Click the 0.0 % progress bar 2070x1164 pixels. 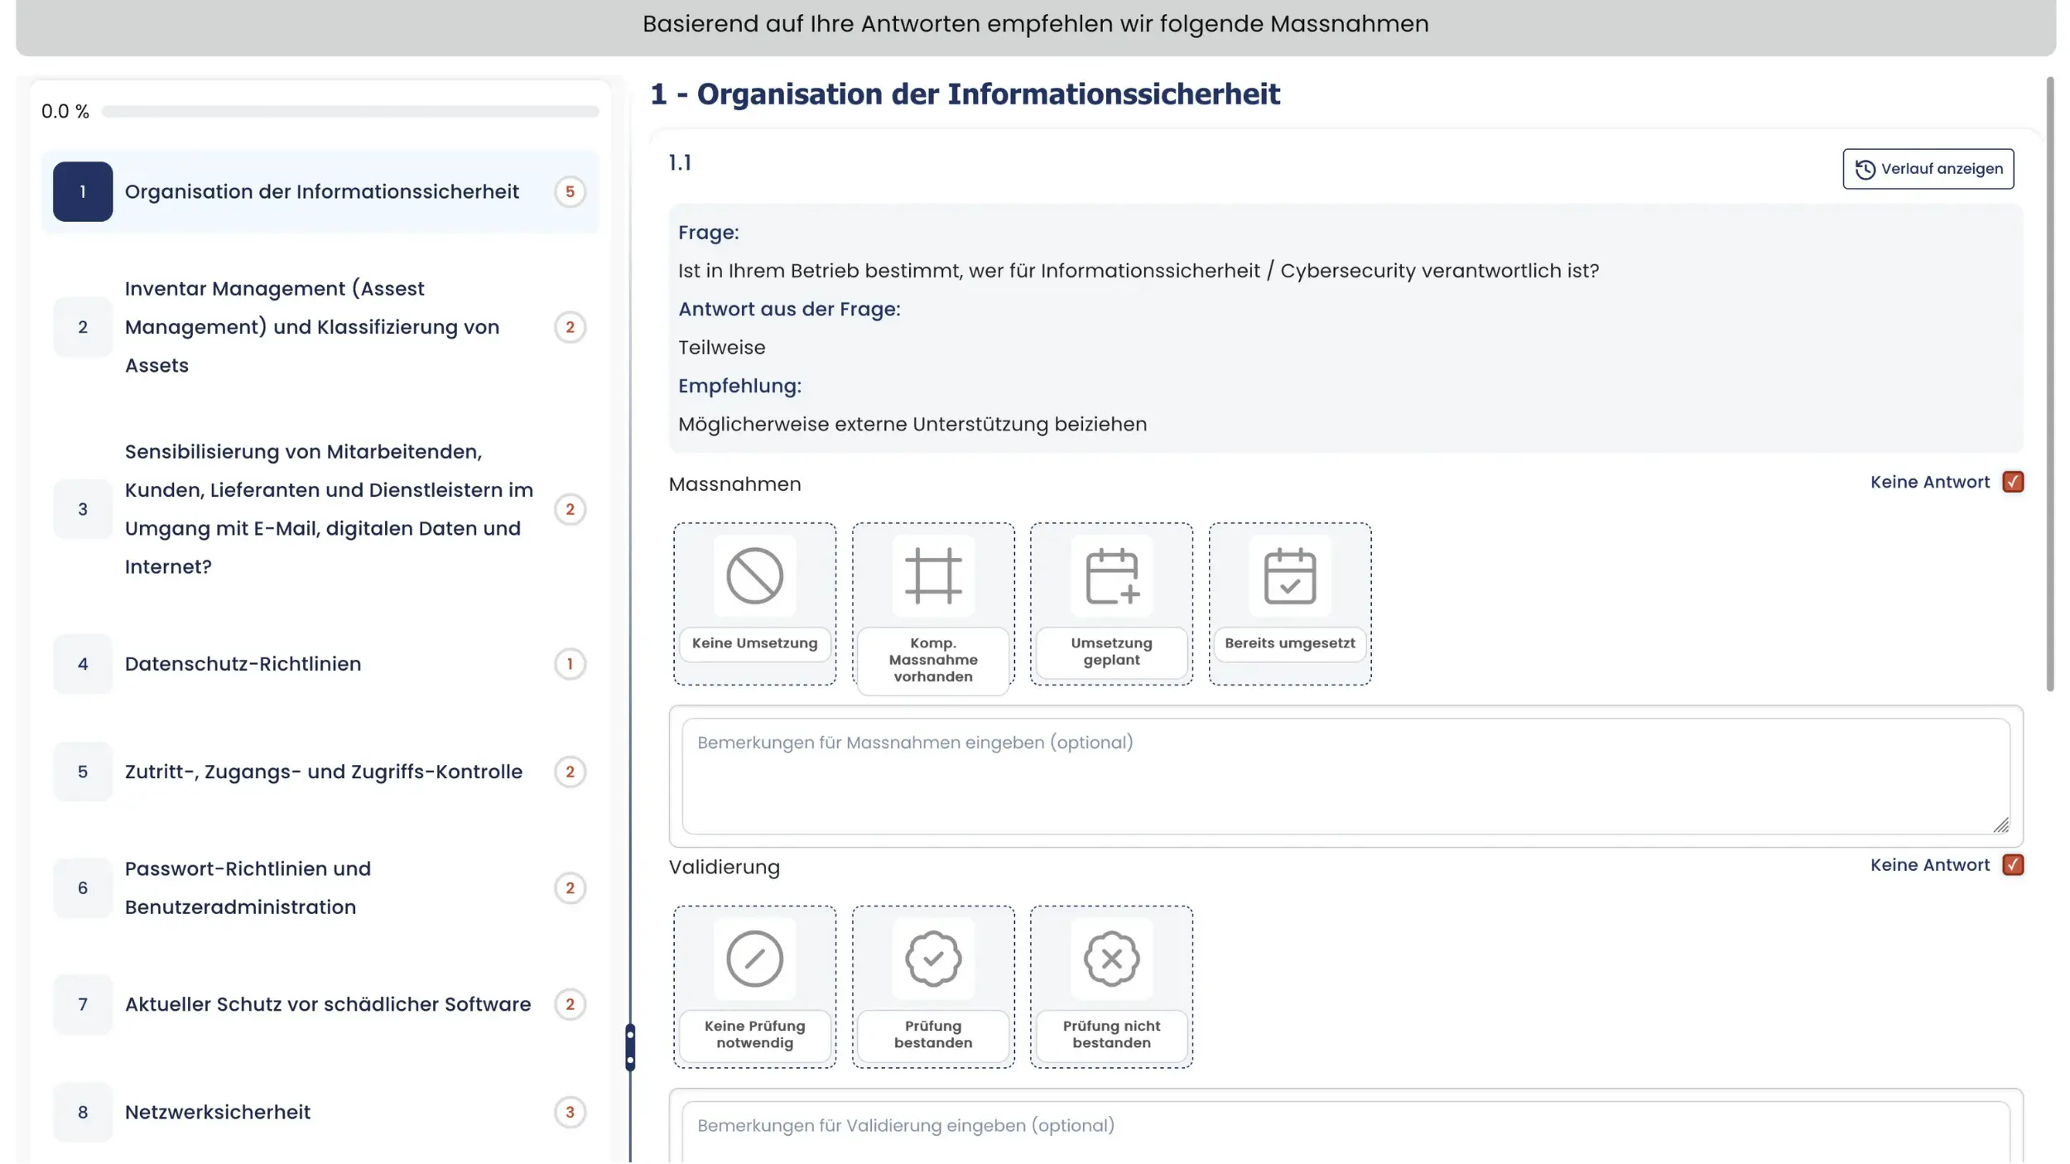coord(349,112)
